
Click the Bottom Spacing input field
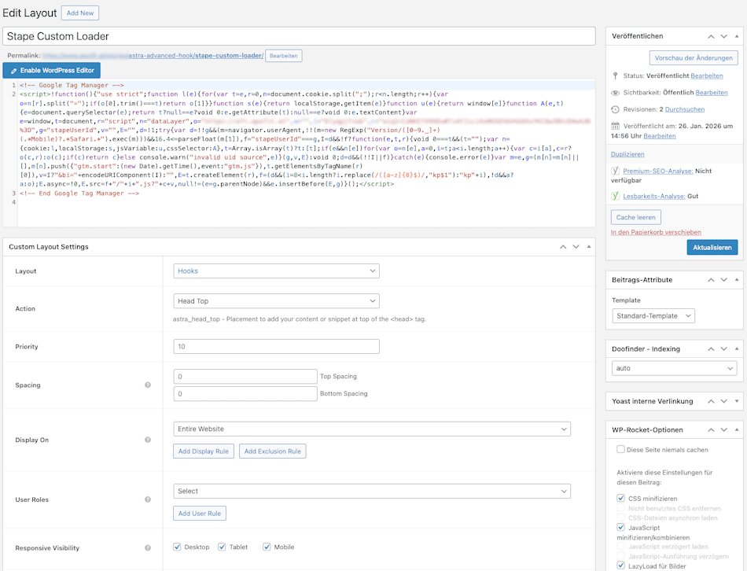pos(245,394)
